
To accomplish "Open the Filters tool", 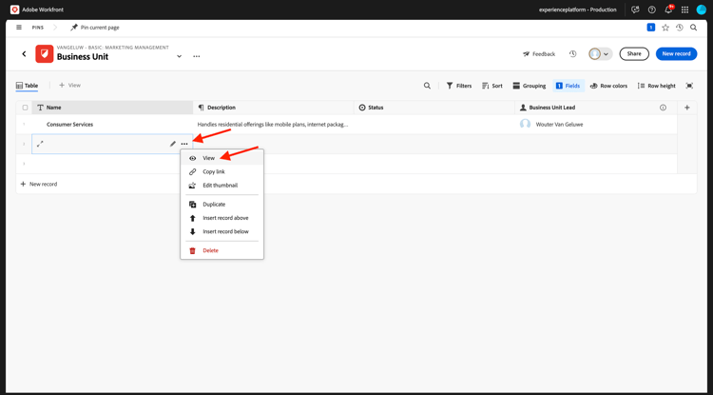I will pyautogui.click(x=459, y=86).
